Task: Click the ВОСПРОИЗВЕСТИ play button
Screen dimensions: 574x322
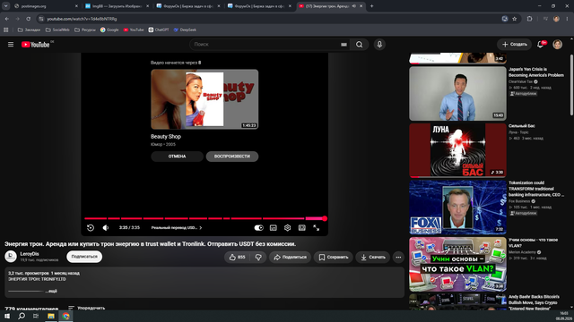Action: [232, 157]
